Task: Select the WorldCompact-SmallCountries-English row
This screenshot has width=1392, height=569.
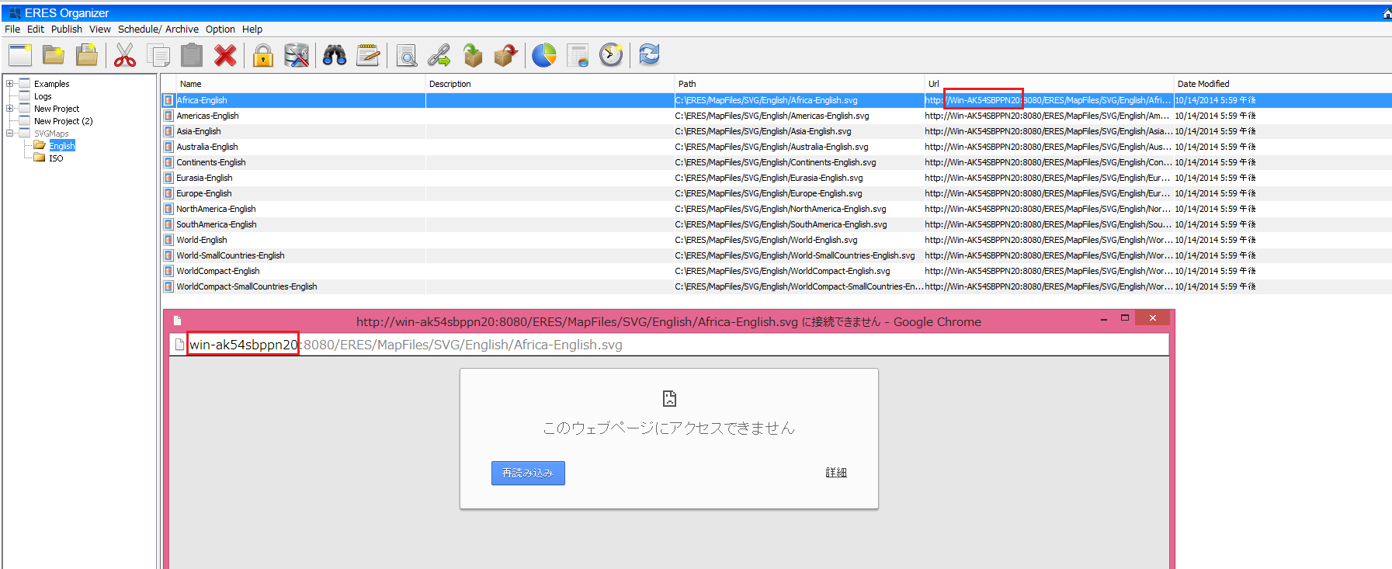Action: [x=776, y=286]
